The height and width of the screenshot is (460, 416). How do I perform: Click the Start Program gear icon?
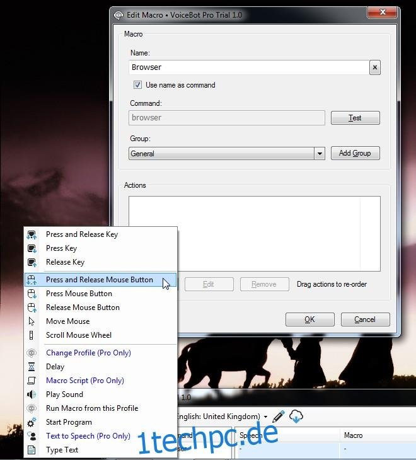[x=32, y=422]
